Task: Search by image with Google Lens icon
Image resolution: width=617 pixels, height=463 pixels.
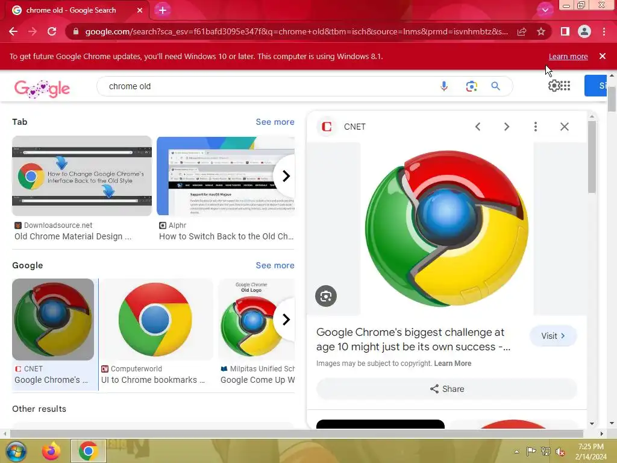Action: (x=471, y=86)
